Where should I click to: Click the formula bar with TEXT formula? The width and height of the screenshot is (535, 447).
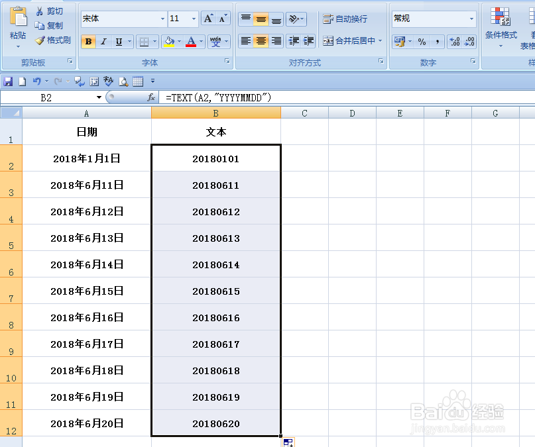click(x=347, y=98)
